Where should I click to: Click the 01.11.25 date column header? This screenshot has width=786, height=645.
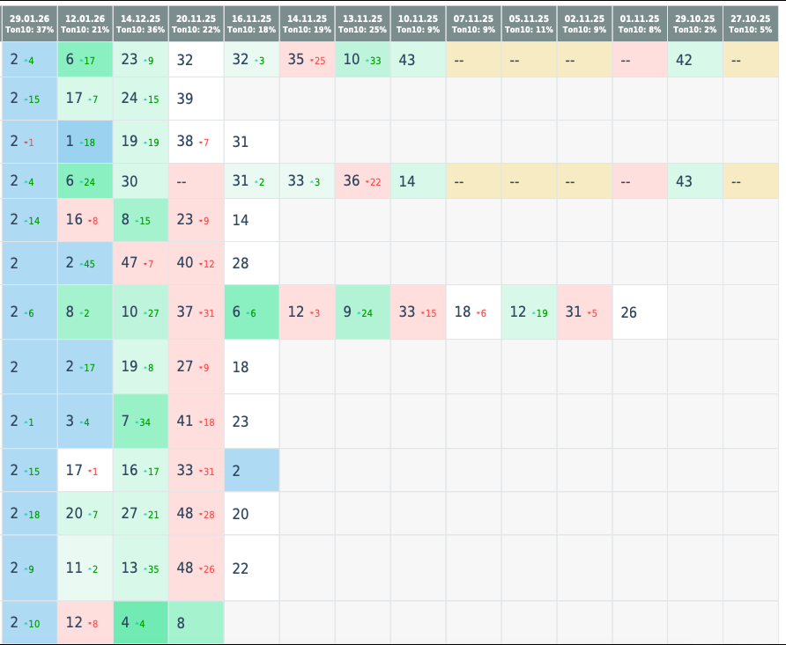tap(640, 24)
